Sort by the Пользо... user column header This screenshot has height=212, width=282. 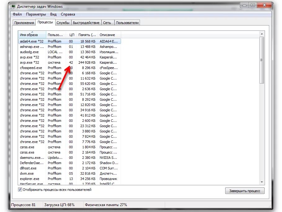56,35
